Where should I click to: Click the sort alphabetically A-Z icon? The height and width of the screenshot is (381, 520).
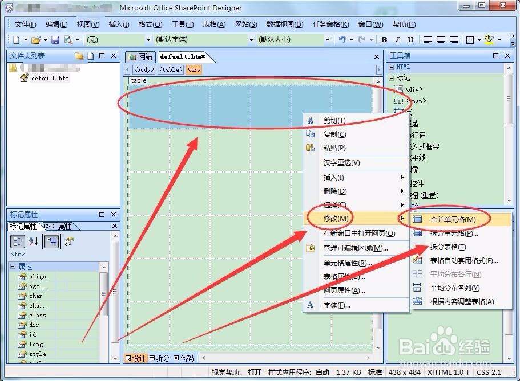tap(33, 241)
